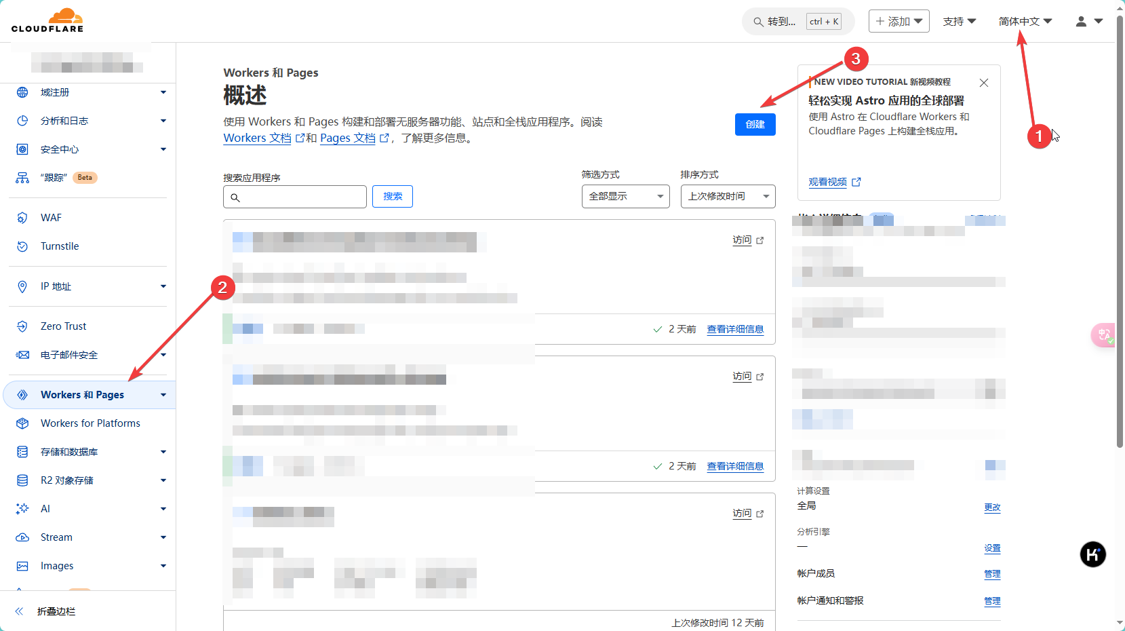Click the WAF icon
This screenshot has height=631, width=1125.
pyautogui.click(x=22, y=218)
